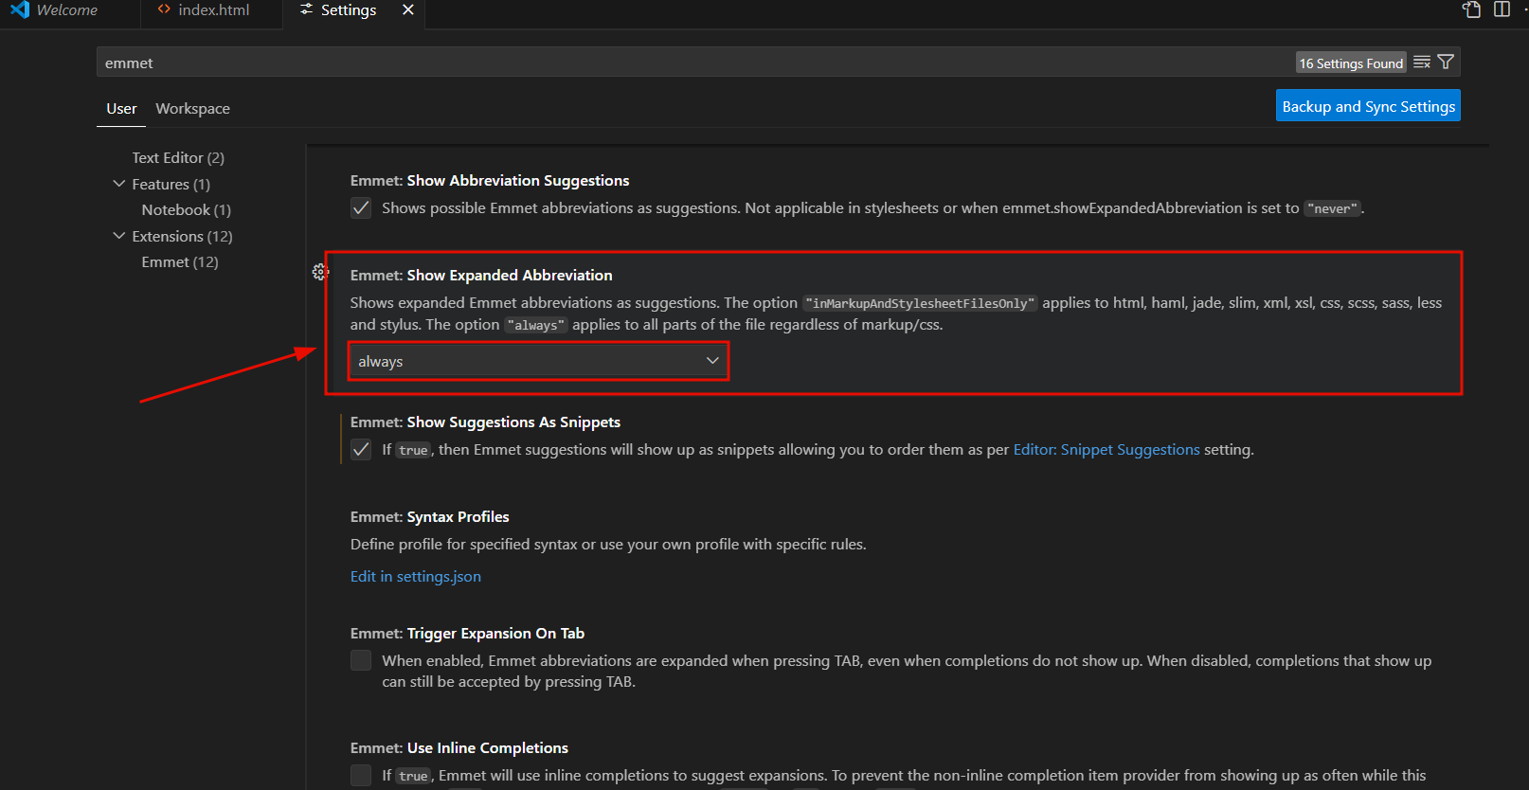Image resolution: width=1529 pixels, height=790 pixels.
Task: Follow Editor: Snippet Suggestions link
Action: click(1106, 449)
